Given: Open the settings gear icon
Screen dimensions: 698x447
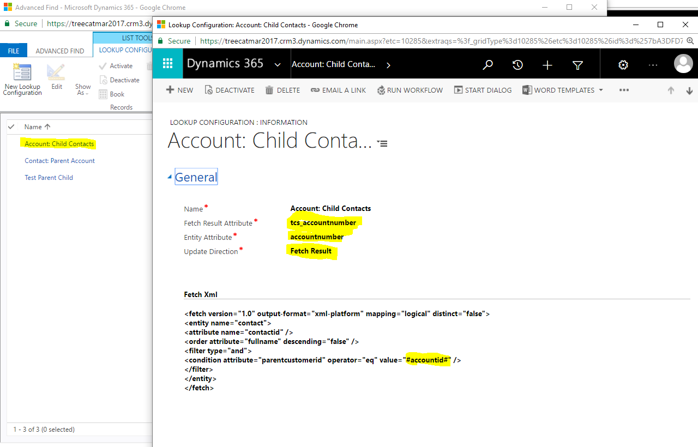Looking at the screenshot, I should [623, 65].
